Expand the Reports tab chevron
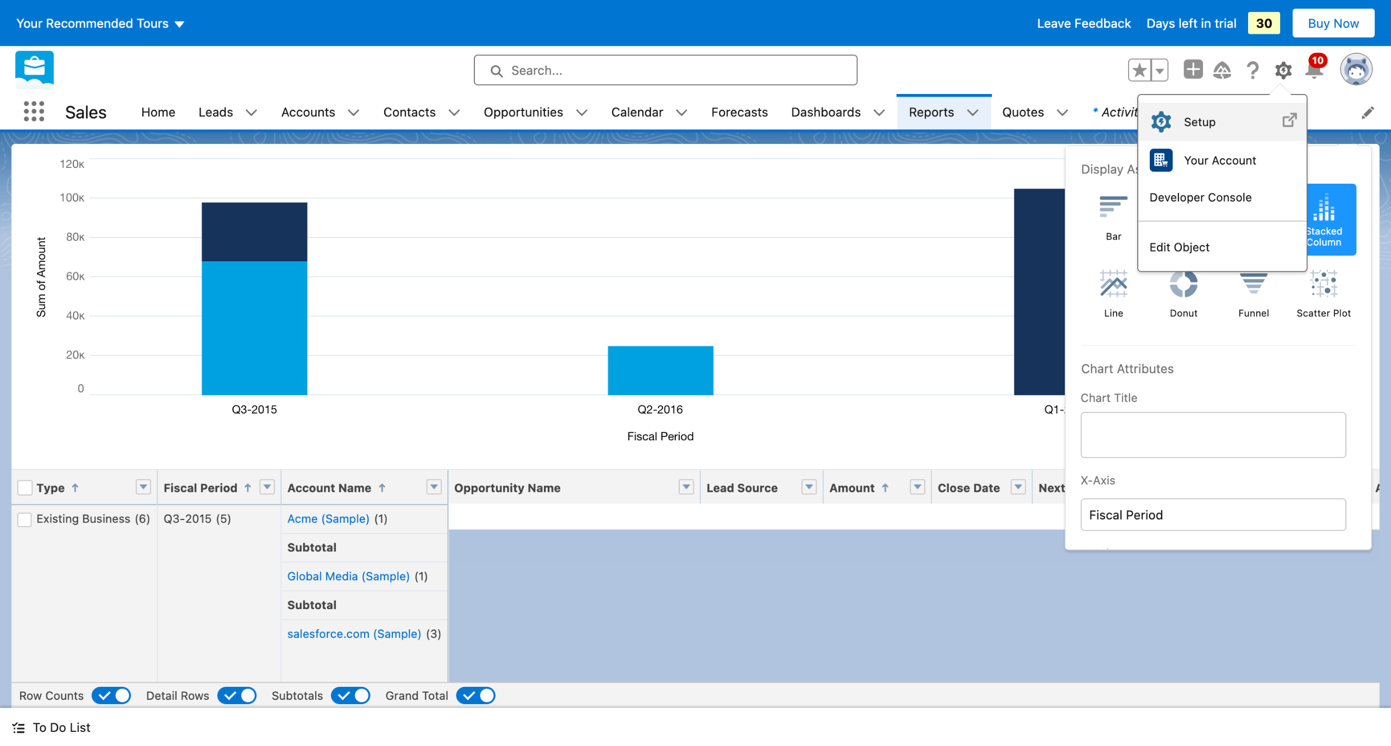 coord(973,112)
